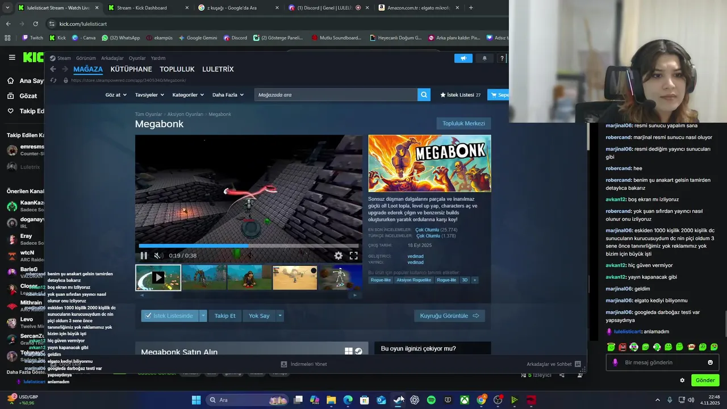Click the Aksiyon Roguelike tag
This screenshot has height=409, width=727.
point(413,280)
